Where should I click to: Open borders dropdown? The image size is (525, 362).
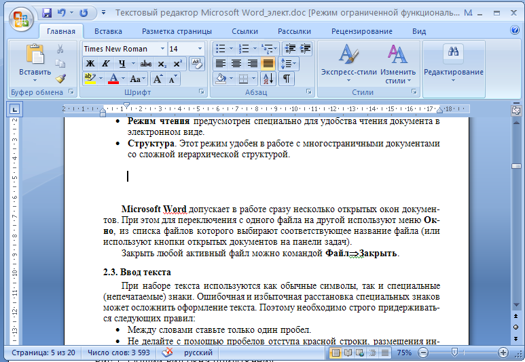254,79
